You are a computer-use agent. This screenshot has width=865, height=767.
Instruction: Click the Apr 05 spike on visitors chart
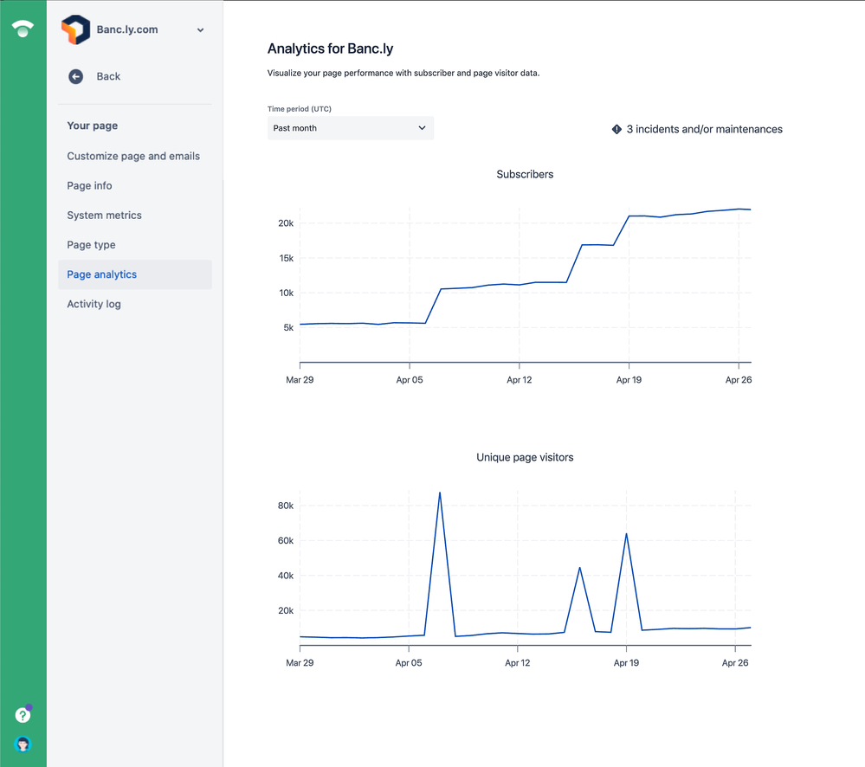[440, 492]
